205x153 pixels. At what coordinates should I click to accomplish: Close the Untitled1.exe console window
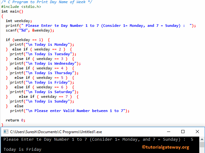point(197,132)
